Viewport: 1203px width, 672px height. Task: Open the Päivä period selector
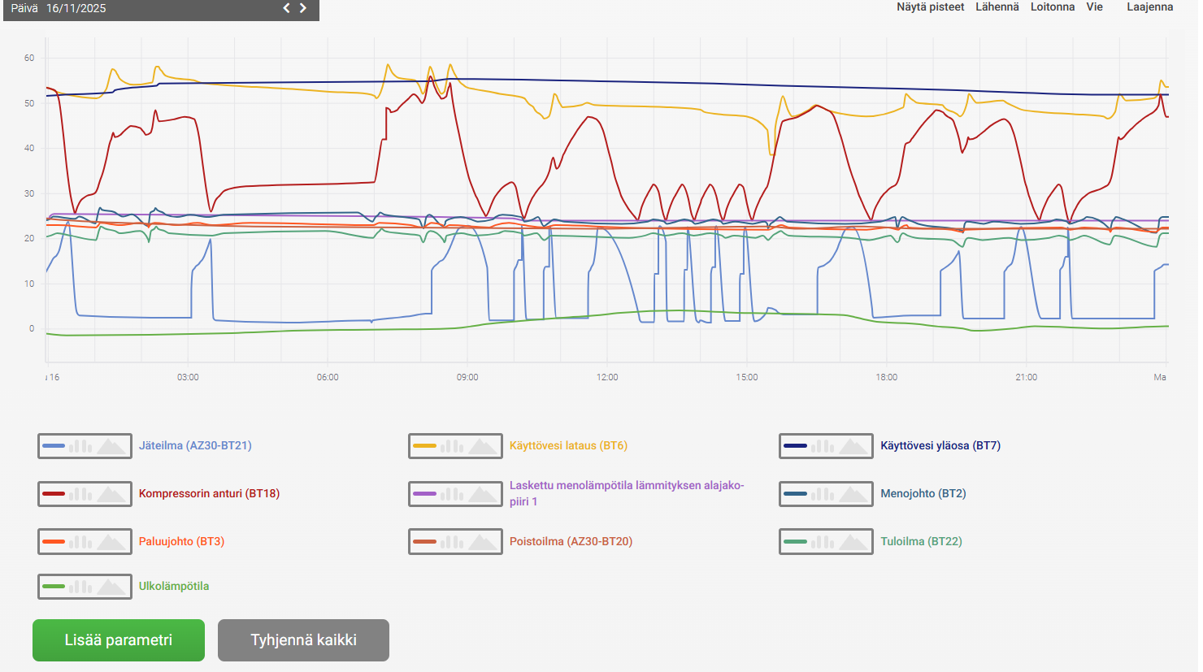coord(24,8)
